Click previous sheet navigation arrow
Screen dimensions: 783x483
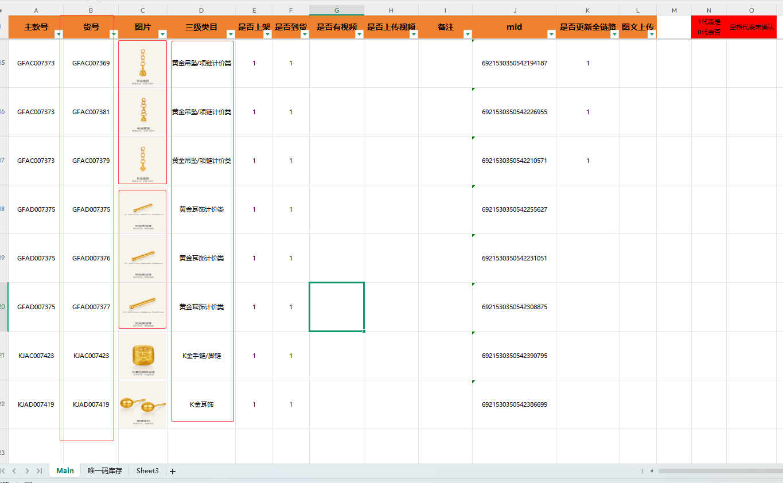[x=14, y=471]
